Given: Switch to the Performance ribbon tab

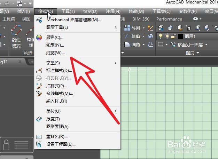Looking at the screenshot, I should (169, 19).
